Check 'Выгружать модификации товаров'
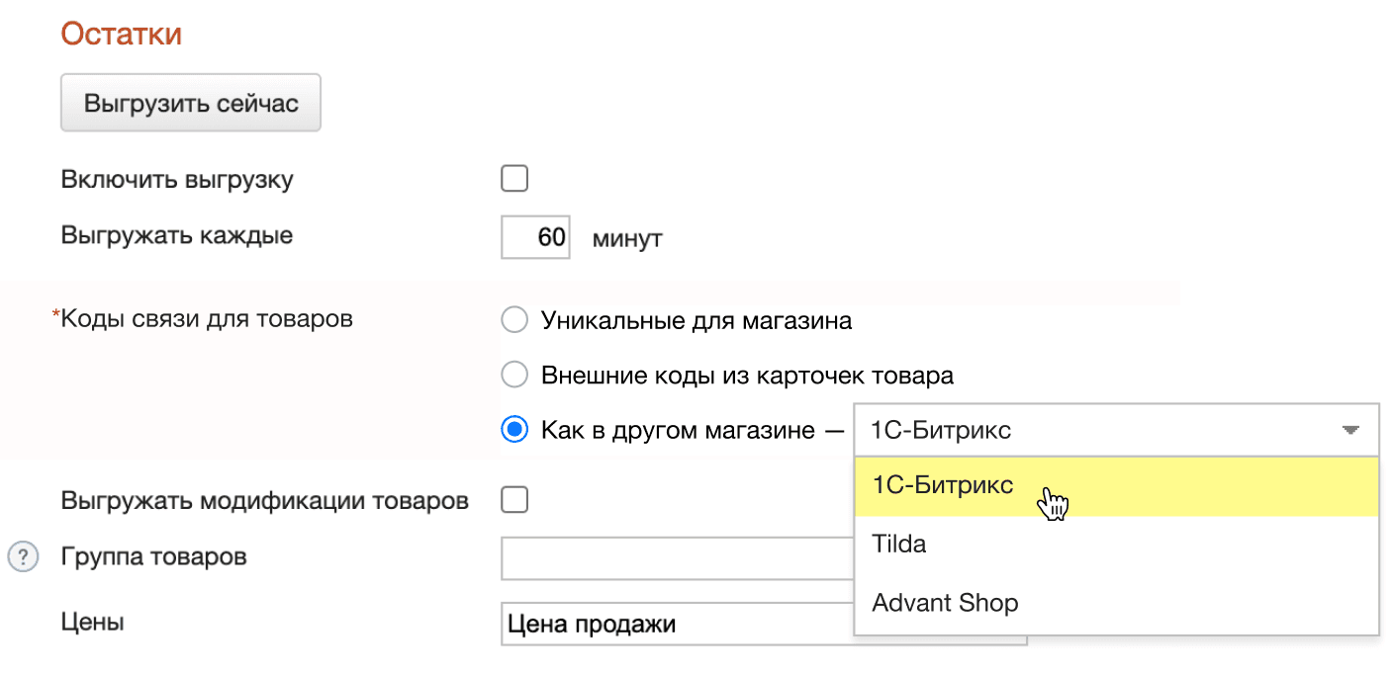 coord(513,499)
